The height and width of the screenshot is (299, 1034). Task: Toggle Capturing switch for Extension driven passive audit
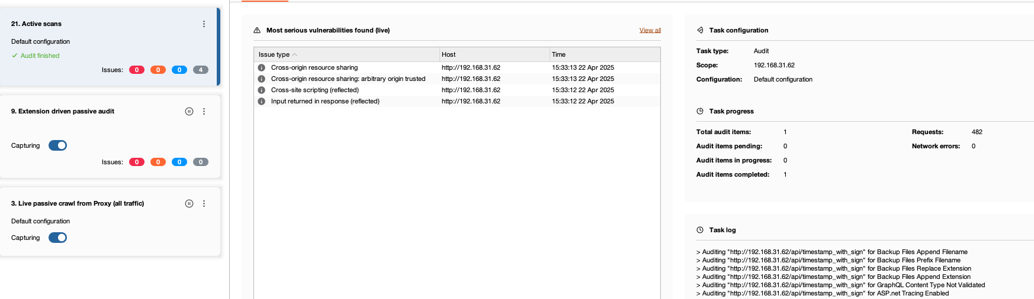click(x=57, y=145)
